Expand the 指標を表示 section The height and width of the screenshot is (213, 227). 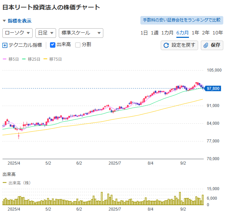(x=17, y=21)
